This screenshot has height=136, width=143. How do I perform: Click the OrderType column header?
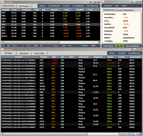click(x=85, y=57)
